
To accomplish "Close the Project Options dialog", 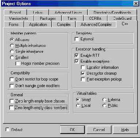I will 136,3.
